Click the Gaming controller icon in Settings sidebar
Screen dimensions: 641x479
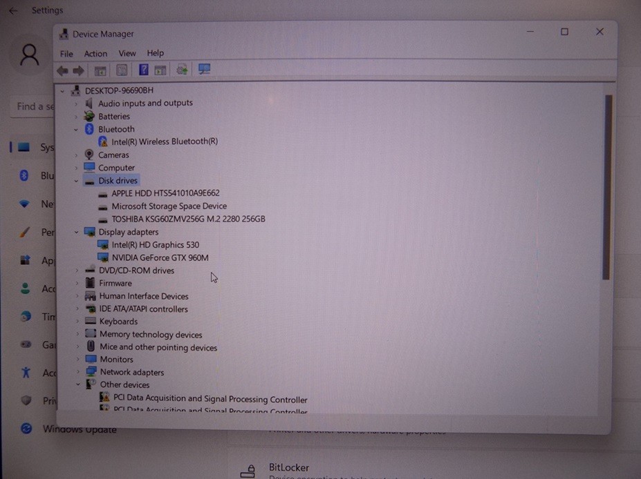(x=26, y=344)
